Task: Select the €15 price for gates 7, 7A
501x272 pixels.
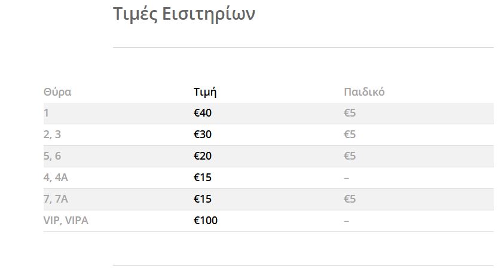Action: (x=203, y=199)
